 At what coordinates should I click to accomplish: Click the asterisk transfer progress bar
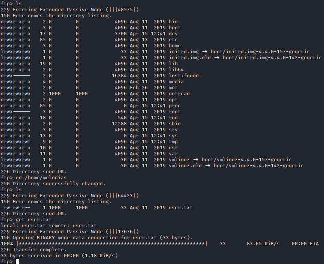[112, 243]
